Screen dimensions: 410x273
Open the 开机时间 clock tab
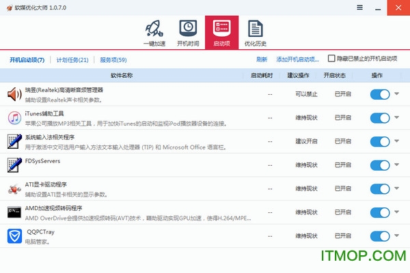click(188, 33)
